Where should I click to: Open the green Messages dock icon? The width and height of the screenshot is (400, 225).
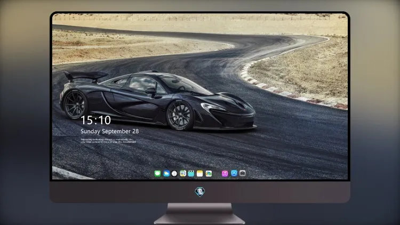(x=157, y=173)
